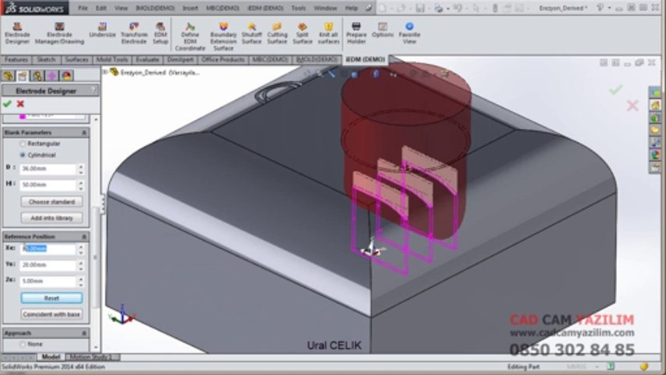Viewport: 666px width, 375px height.
Task: Increase the Xc value stepper
Action: pyautogui.click(x=81, y=246)
